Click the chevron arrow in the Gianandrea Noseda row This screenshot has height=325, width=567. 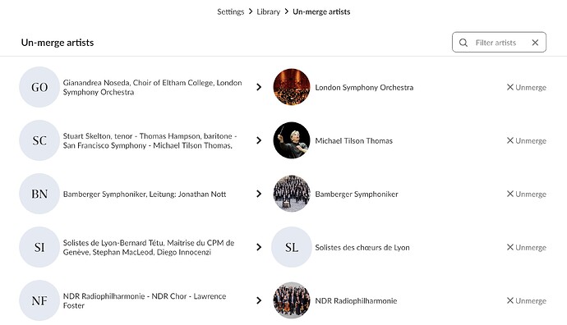click(259, 87)
